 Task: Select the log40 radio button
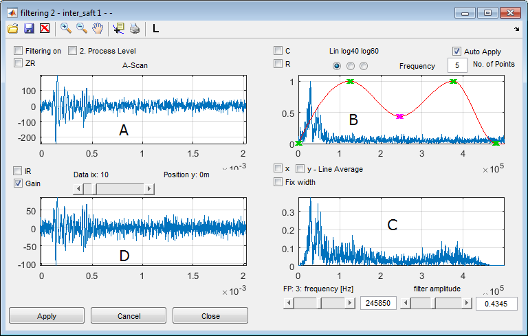(351, 66)
